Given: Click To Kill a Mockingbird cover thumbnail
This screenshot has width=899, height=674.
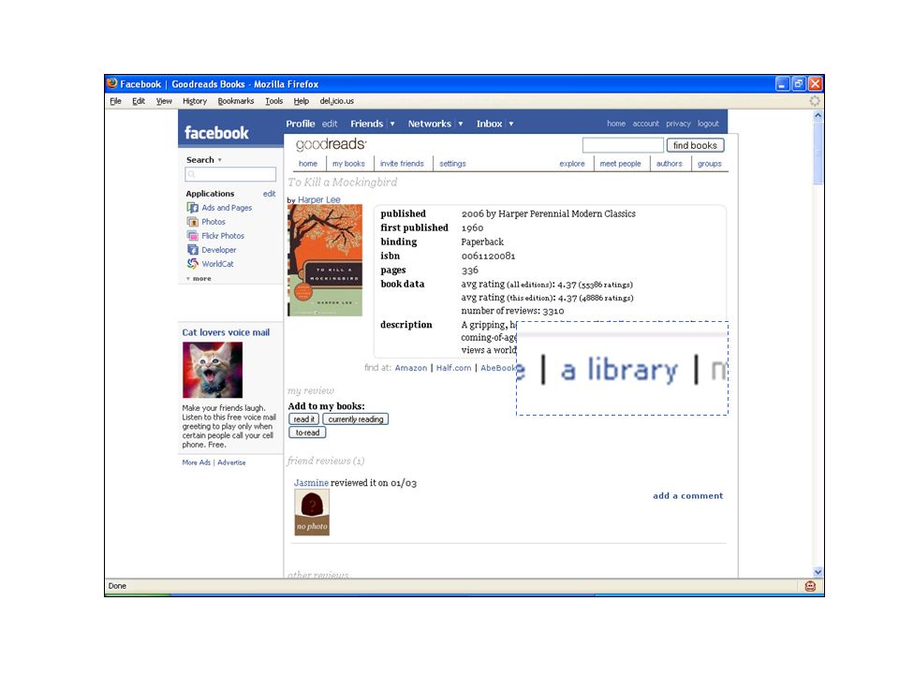Looking at the screenshot, I should [325, 260].
